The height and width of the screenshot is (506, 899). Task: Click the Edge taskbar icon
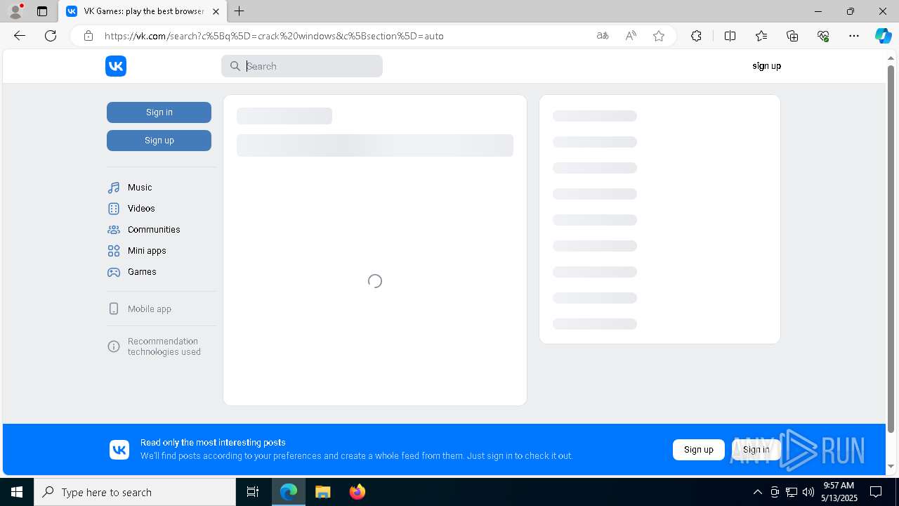pyautogui.click(x=289, y=492)
